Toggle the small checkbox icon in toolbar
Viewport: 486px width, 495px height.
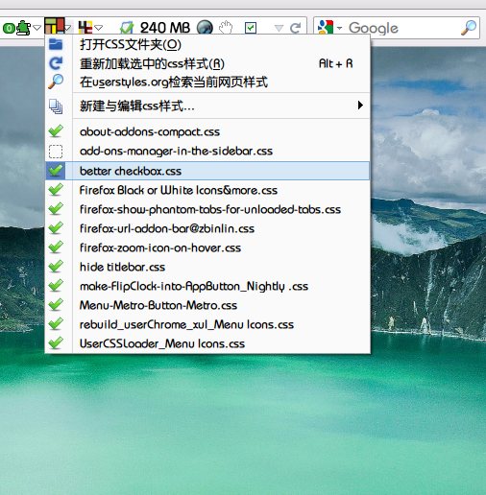tap(251, 28)
